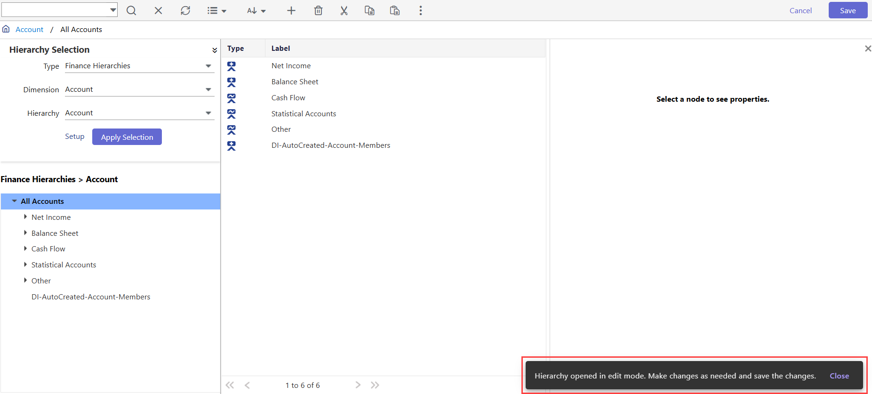Open the Type dropdown showing Finance Hierarchies
Screen dimensions: 872x394
click(139, 66)
